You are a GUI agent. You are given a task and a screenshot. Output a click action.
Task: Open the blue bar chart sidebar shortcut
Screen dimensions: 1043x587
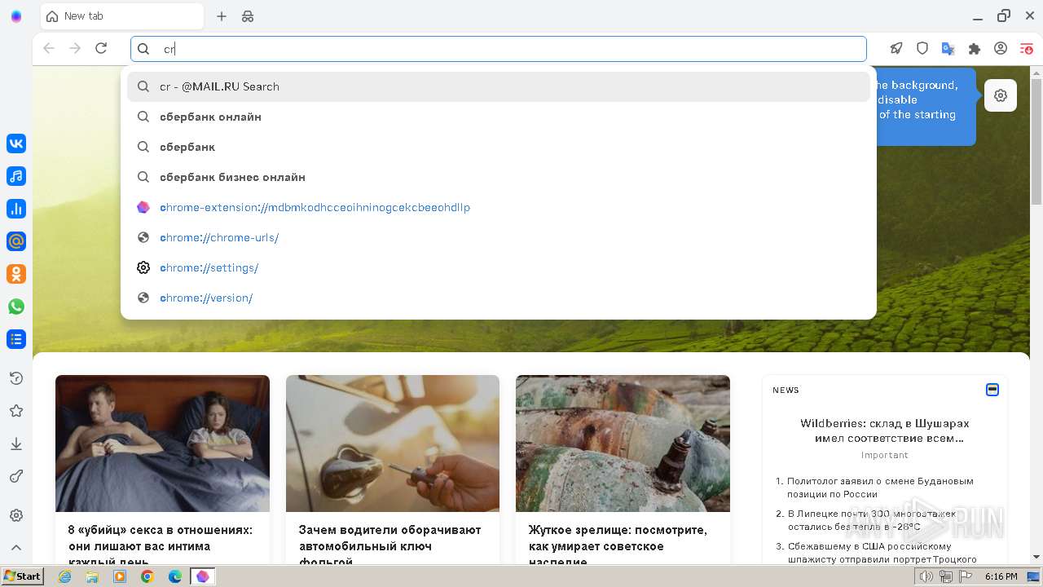pos(16,209)
